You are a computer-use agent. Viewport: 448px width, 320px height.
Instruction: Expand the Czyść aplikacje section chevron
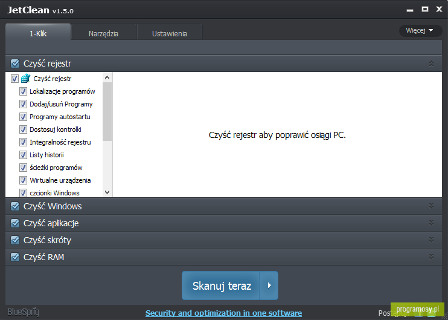431,223
